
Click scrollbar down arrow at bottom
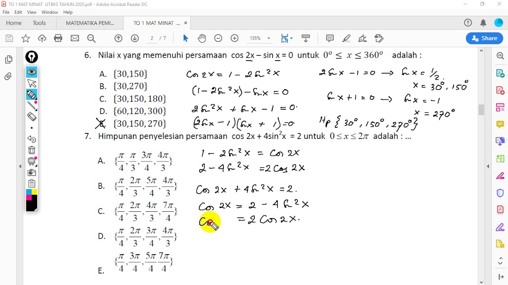coord(481,282)
